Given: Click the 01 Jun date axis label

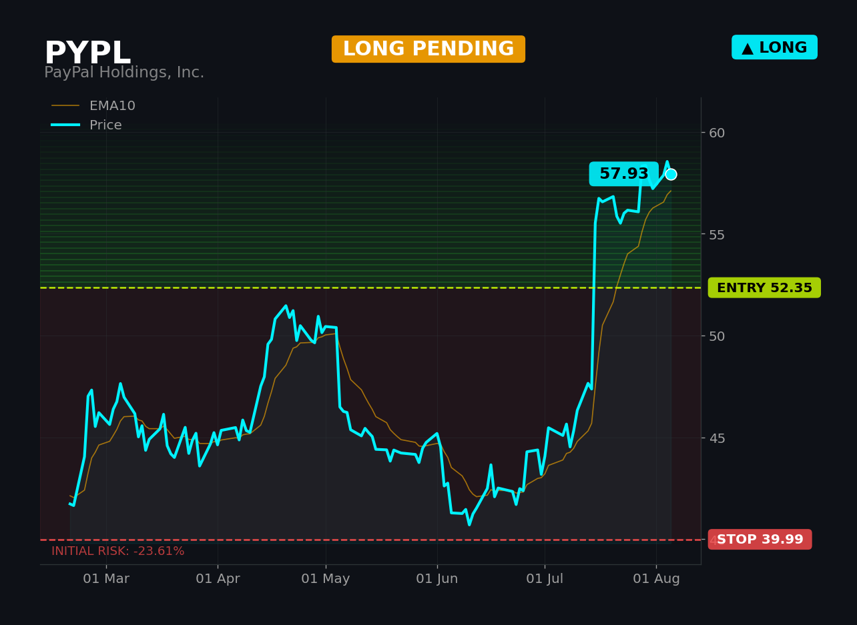Looking at the screenshot, I should pyautogui.click(x=437, y=579).
